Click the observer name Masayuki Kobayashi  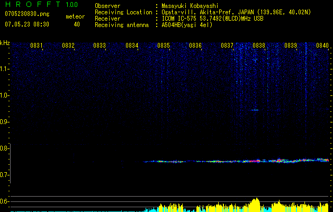pyautogui.click(x=190, y=6)
